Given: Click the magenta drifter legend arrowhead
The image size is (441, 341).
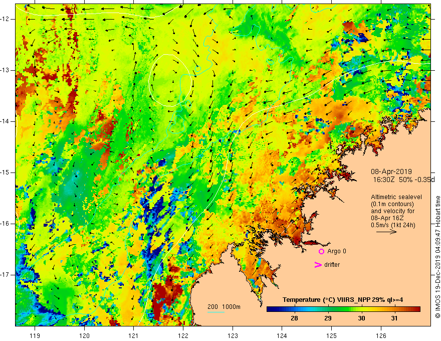Looking at the screenshot, I should click(318, 265).
